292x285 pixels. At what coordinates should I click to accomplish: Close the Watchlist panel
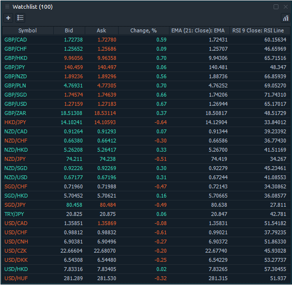pyautogui.click(x=285, y=7)
